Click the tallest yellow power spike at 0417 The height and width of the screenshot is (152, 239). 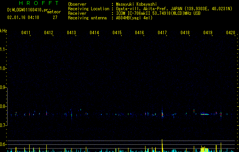(x=162, y=146)
